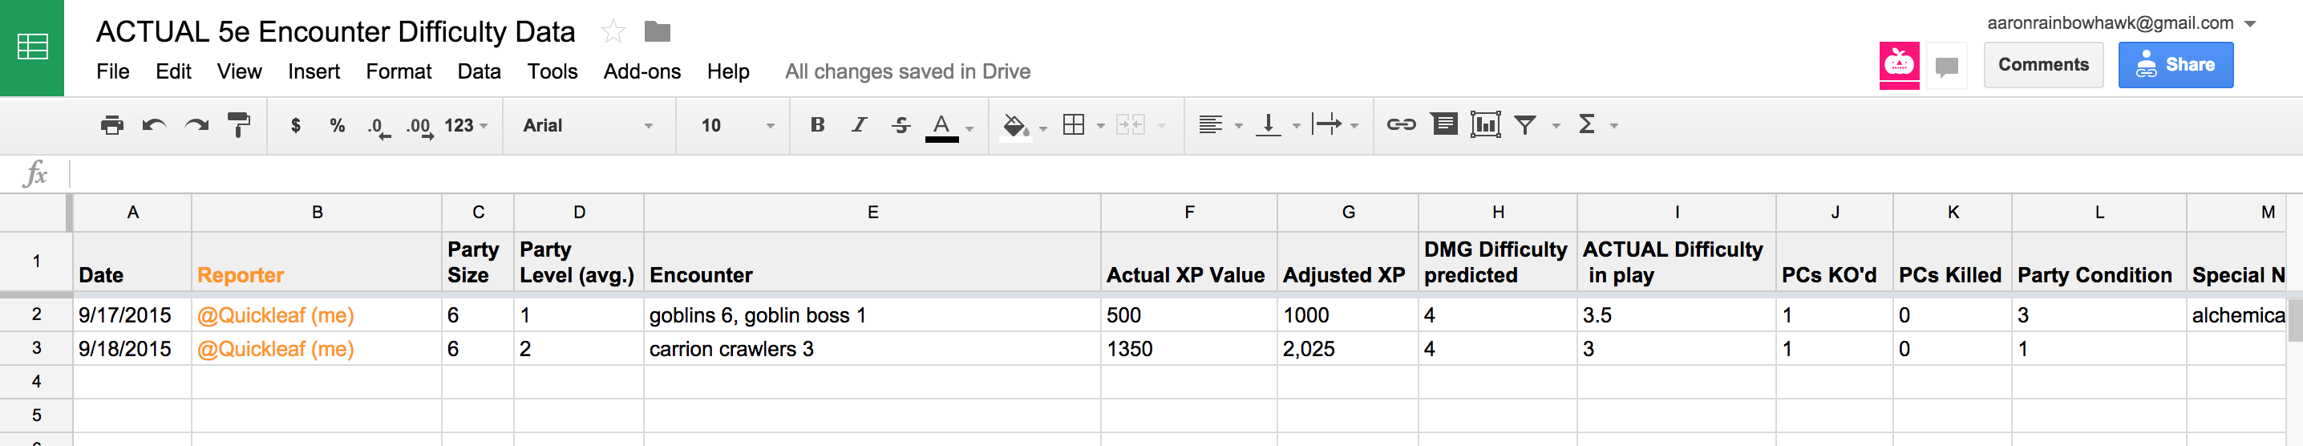Click the Comments button
This screenshot has width=2303, height=446.
point(2043,65)
